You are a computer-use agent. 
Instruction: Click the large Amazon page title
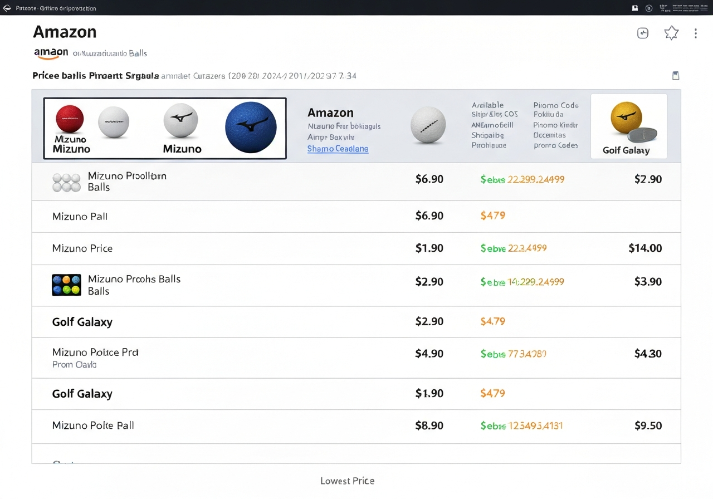point(65,32)
